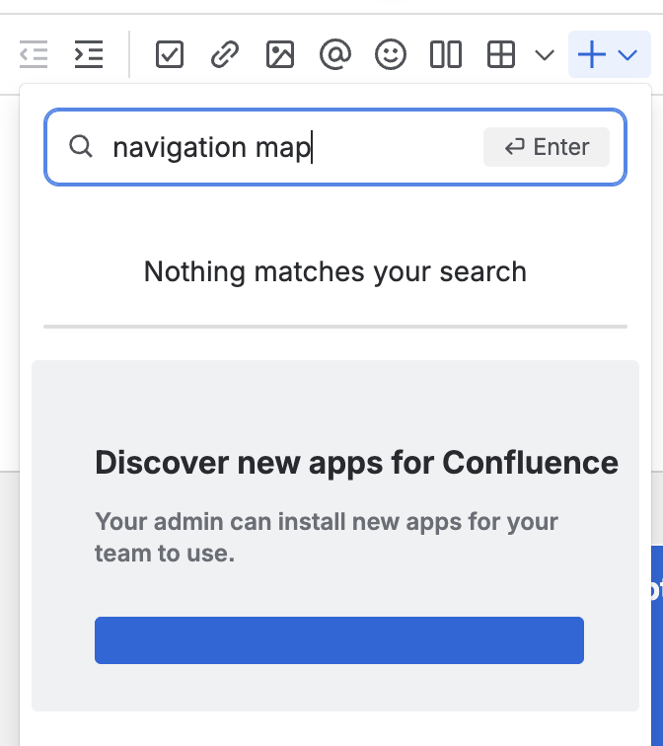Click 'Your admin can install new apps' text
This screenshot has width=663, height=746.
click(x=327, y=522)
